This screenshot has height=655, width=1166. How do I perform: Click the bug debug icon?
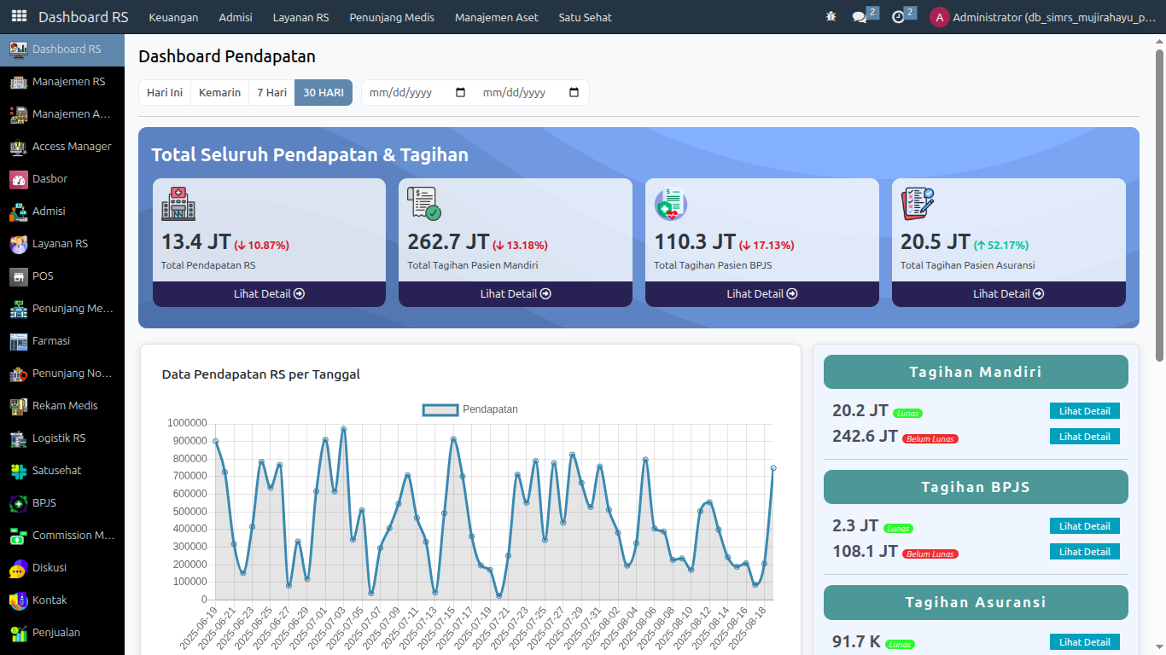point(831,17)
